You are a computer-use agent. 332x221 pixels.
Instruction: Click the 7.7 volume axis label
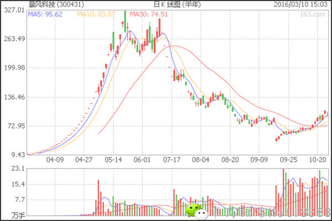20,199
